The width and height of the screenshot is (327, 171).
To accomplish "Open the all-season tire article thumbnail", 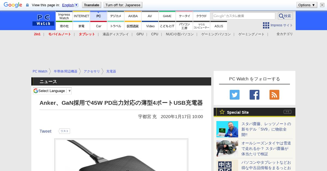I will point(227,148).
